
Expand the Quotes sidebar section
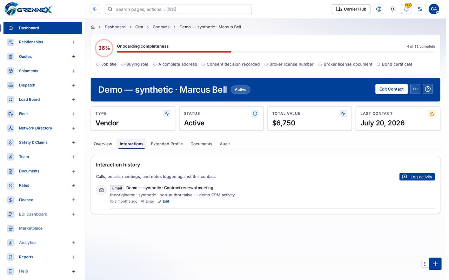pyautogui.click(x=74, y=56)
